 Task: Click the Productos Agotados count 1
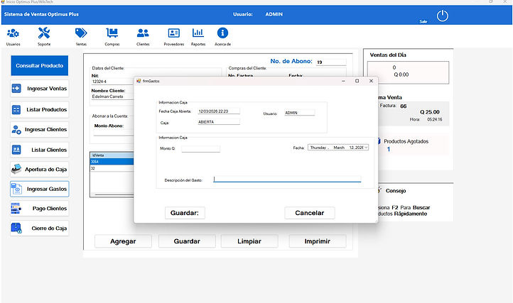click(389, 150)
